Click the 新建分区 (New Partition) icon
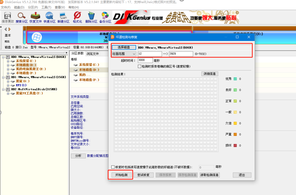Screen dimensions: 296x195 click(x=63, y=17)
